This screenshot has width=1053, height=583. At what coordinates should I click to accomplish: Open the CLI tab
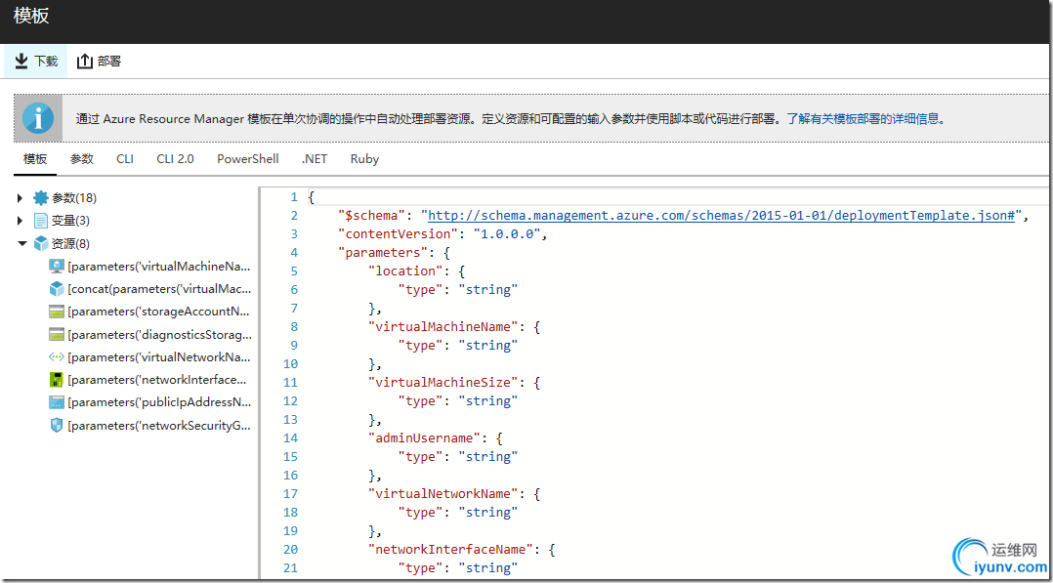click(x=125, y=159)
